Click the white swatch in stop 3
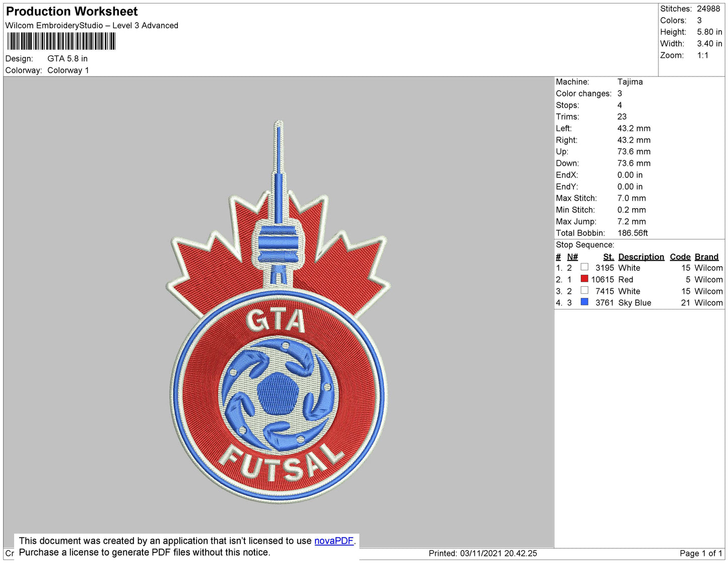728x563 pixels. point(584,290)
